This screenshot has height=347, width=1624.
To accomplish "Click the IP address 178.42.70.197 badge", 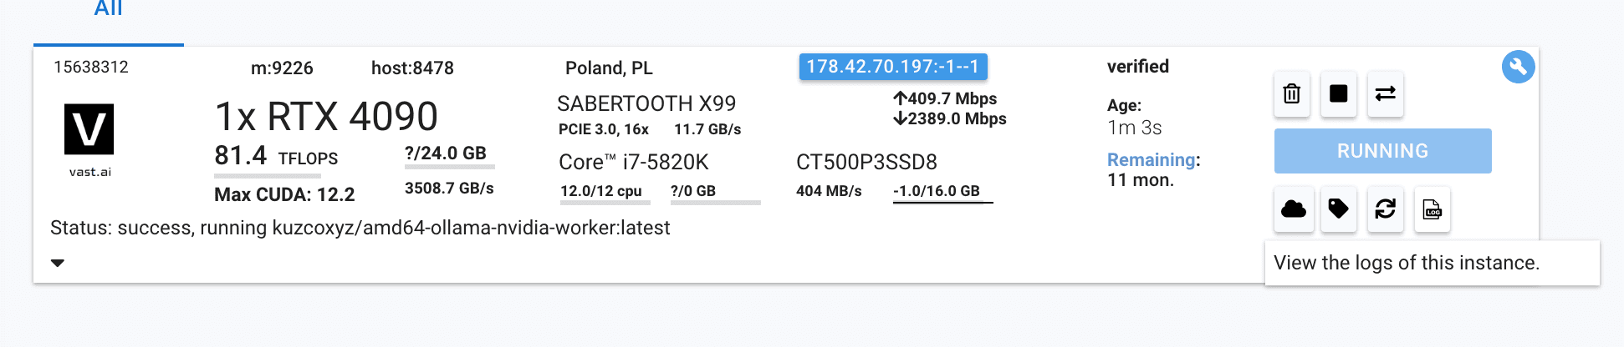I will click(x=893, y=67).
